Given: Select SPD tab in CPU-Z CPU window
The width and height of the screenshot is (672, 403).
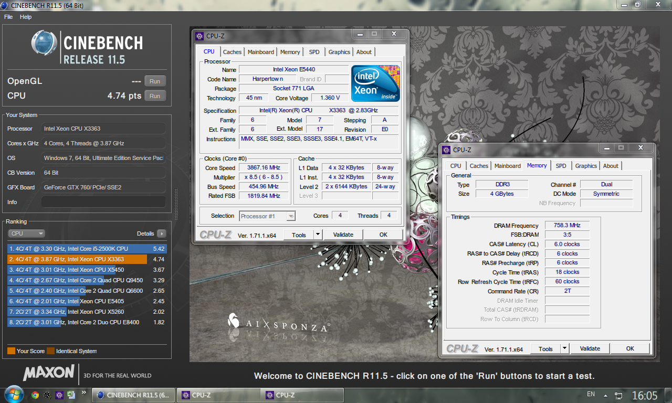Looking at the screenshot, I should (x=314, y=52).
